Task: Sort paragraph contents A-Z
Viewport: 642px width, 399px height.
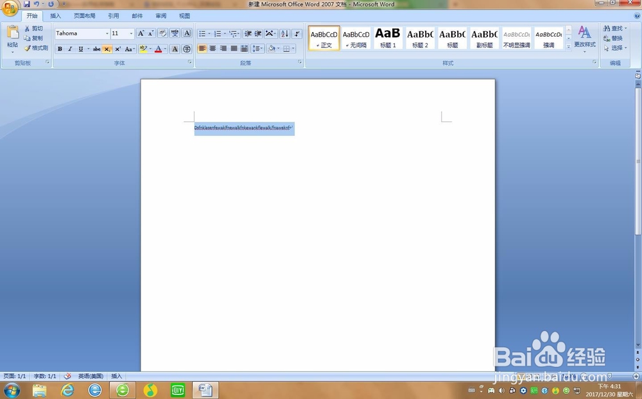Action: [285, 33]
